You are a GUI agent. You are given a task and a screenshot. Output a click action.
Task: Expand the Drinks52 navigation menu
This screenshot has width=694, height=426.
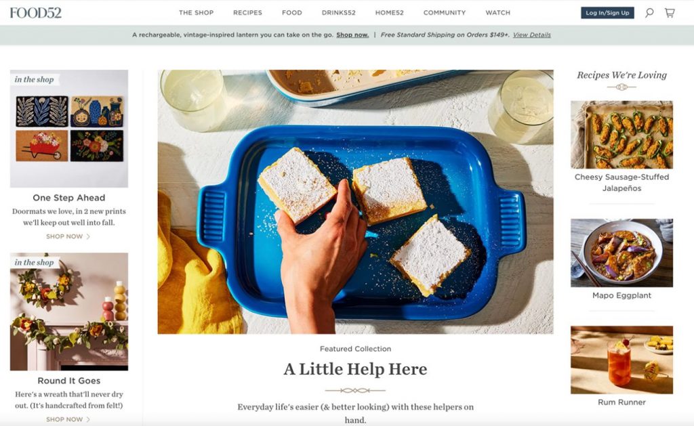[x=339, y=13]
